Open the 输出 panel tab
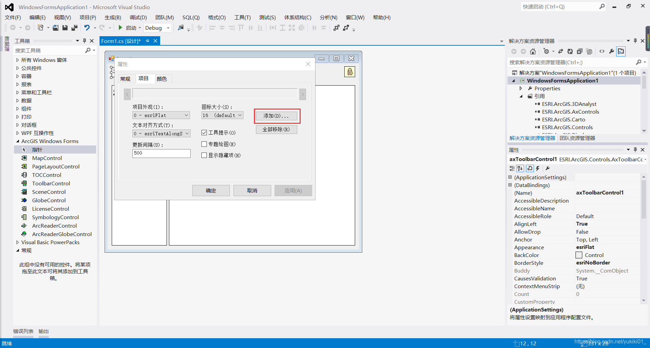Viewport: 650px width, 348px height. 43,331
